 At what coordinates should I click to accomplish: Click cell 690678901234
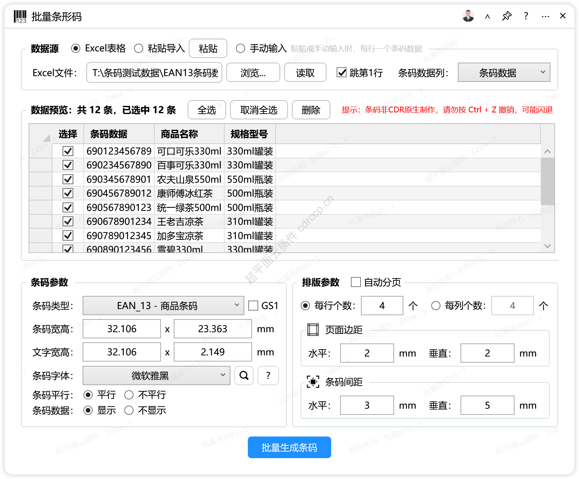pos(119,221)
